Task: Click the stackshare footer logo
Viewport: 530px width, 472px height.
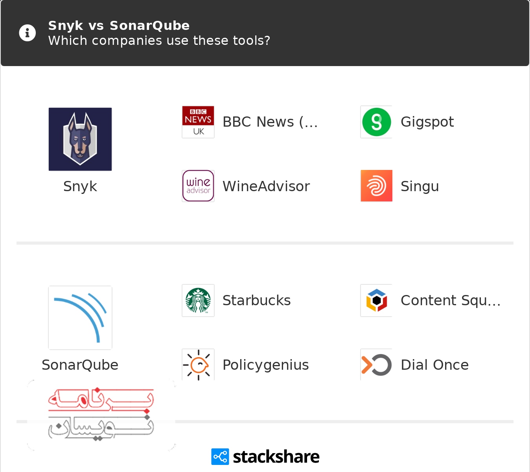Action: [265, 457]
